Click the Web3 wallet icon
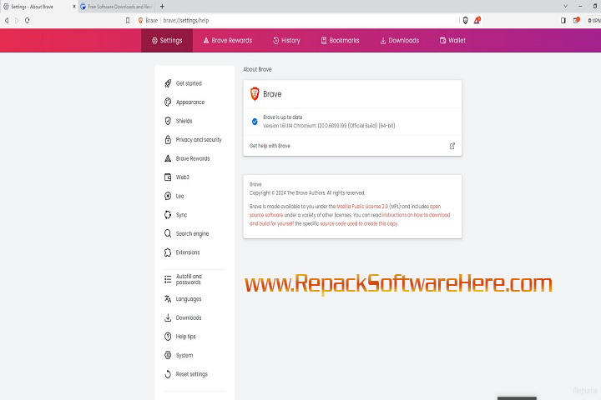 coord(168,177)
